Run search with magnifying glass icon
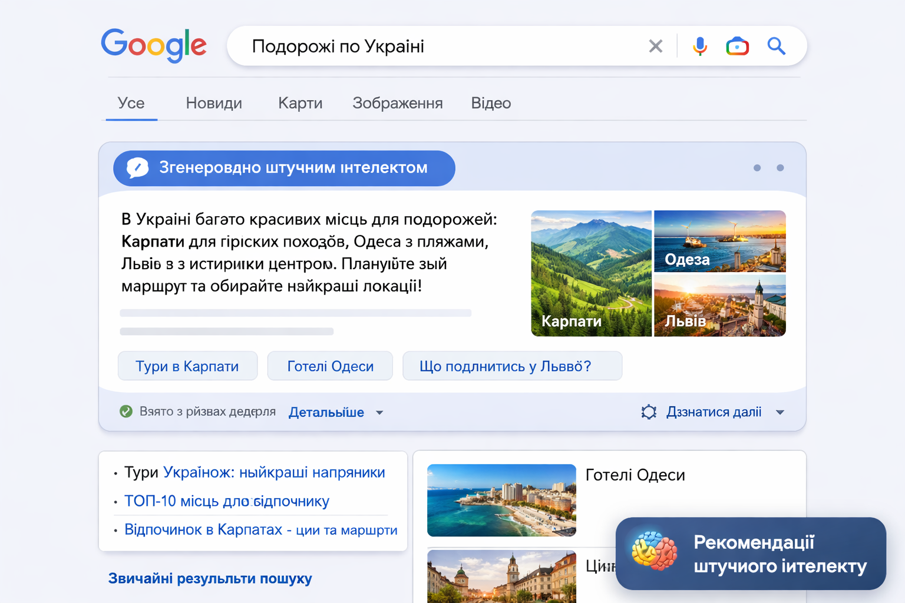This screenshot has width=905, height=603. click(x=777, y=46)
